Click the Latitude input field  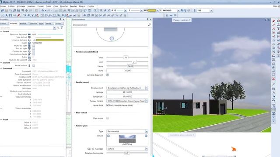pyautogui.click(x=127, y=92)
